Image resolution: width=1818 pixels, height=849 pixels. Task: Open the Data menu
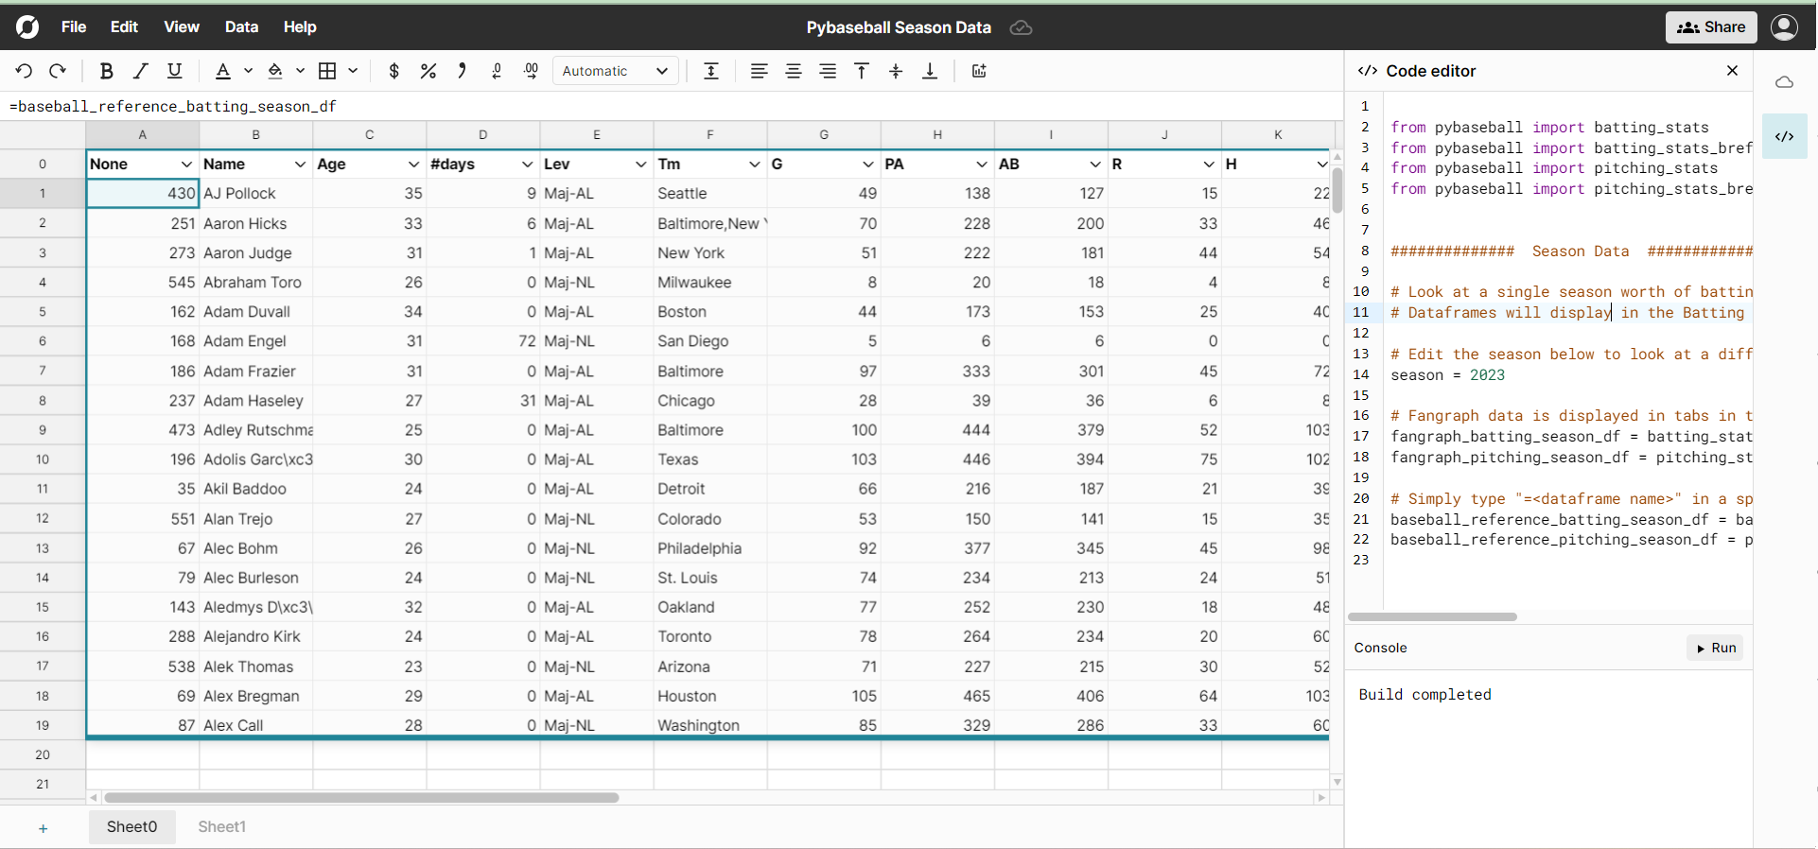241,26
